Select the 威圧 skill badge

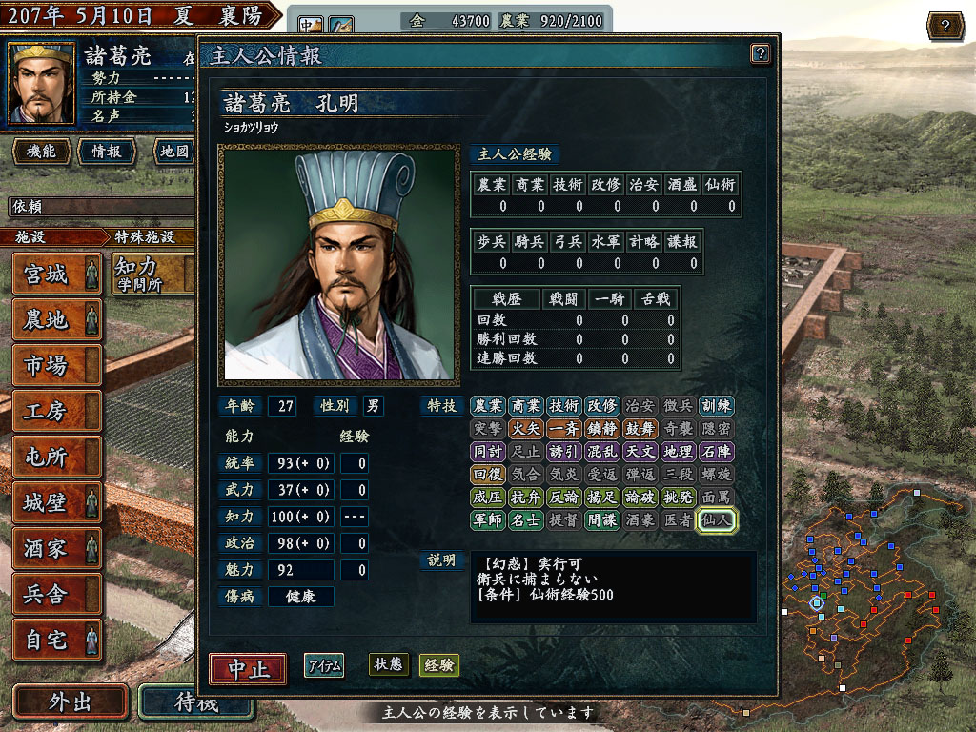pyautogui.click(x=487, y=497)
